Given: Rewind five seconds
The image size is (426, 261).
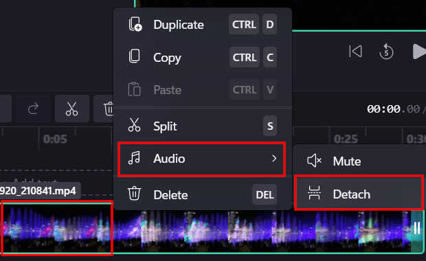Looking at the screenshot, I should (x=386, y=52).
